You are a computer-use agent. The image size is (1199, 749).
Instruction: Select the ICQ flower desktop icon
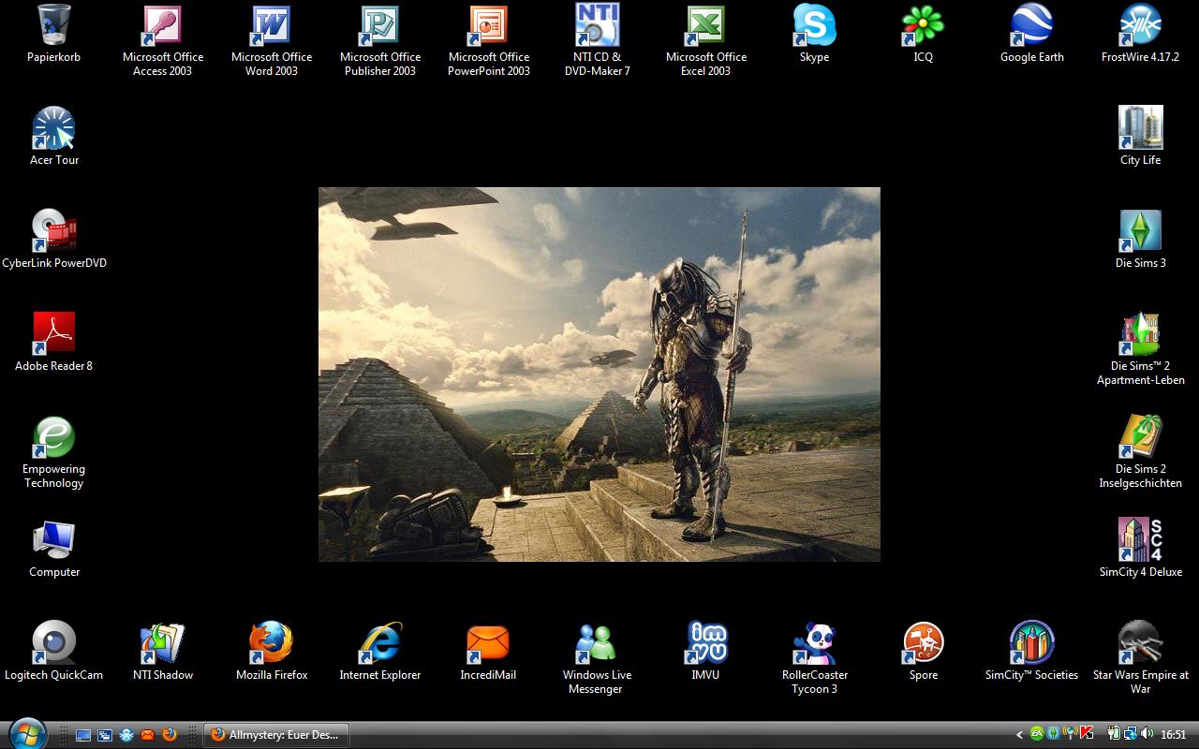(923, 35)
